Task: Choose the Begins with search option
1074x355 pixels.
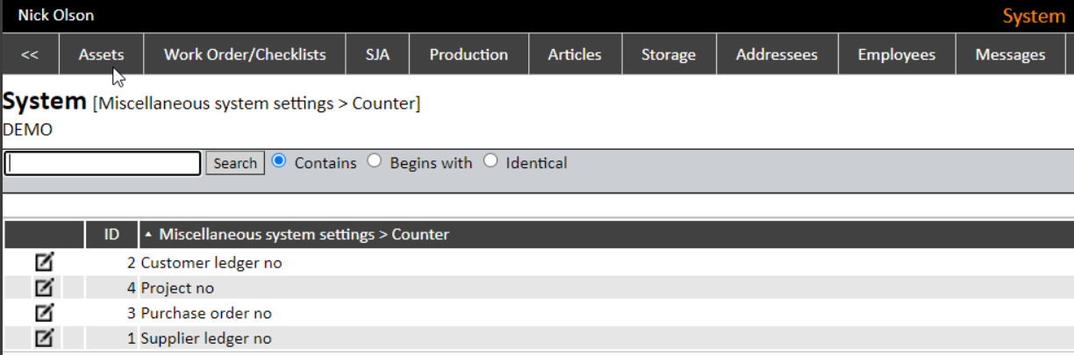Action: pyautogui.click(x=375, y=161)
